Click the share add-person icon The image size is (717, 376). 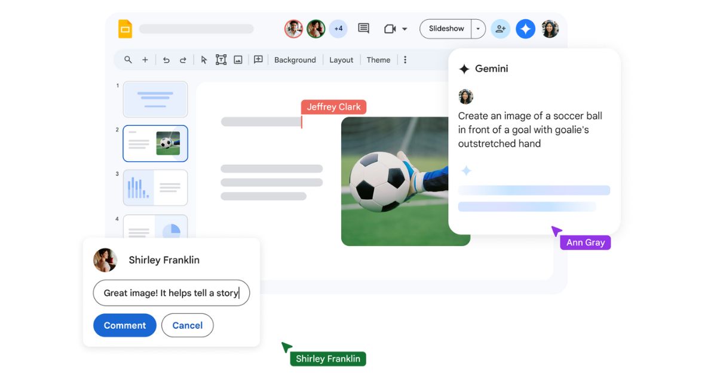click(x=500, y=29)
